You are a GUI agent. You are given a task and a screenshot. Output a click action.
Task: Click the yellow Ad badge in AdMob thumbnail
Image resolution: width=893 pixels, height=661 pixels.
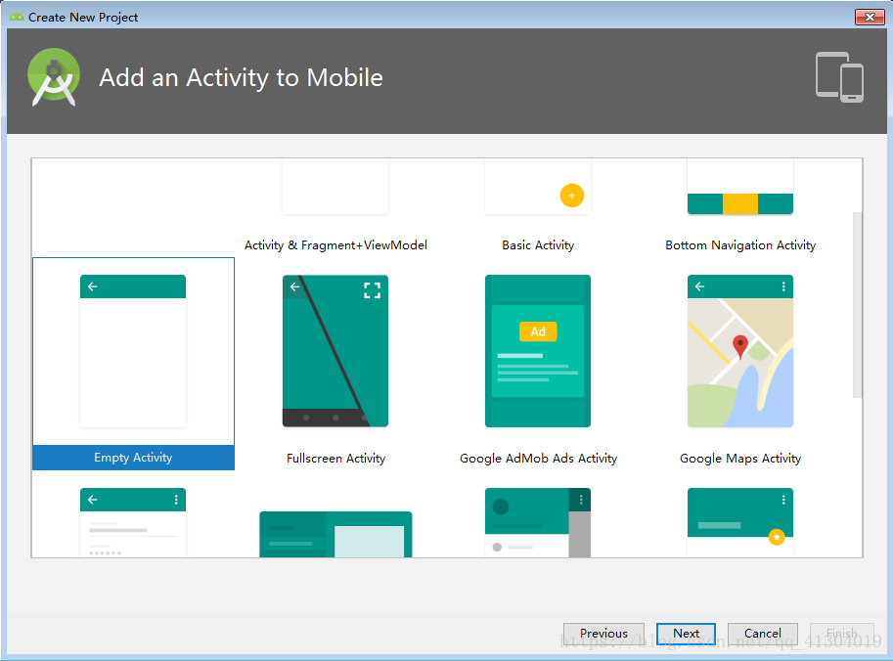point(538,331)
